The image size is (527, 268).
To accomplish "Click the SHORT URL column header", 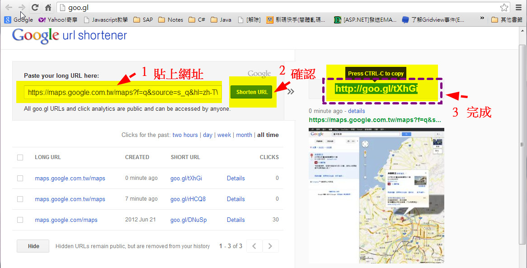I will [x=185, y=157].
